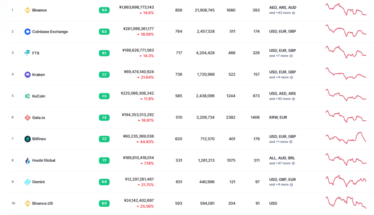Screen dimensions: 374x215
Task: Open the FTX exchange name link
Action: click(x=36, y=53)
